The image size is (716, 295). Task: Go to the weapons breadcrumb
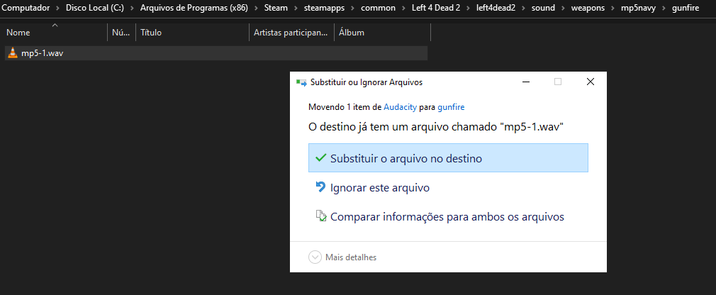coord(588,8)
